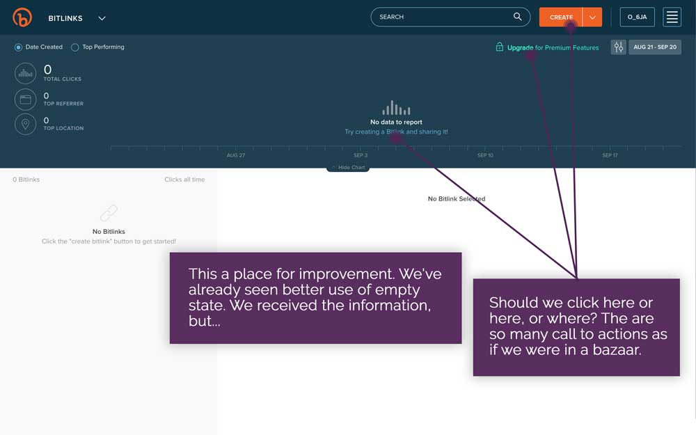Open the Bitlinks dropdown chevron
The width and height of the screenshot is (696, 435).
(x=102, y=18)
